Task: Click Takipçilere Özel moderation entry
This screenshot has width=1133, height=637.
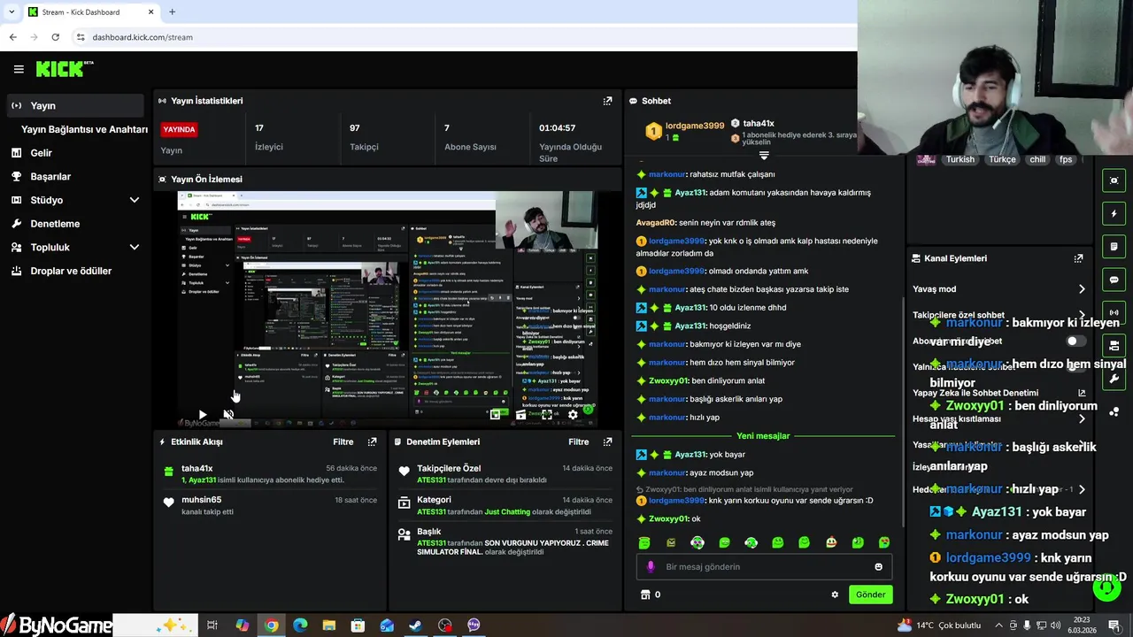Action: click(x=504, y=473)
